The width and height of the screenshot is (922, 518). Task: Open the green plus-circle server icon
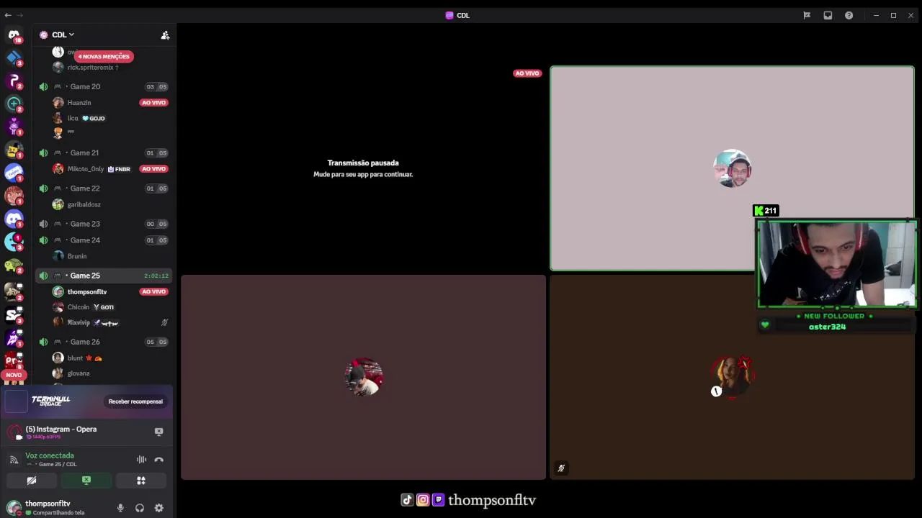[14, 104]
